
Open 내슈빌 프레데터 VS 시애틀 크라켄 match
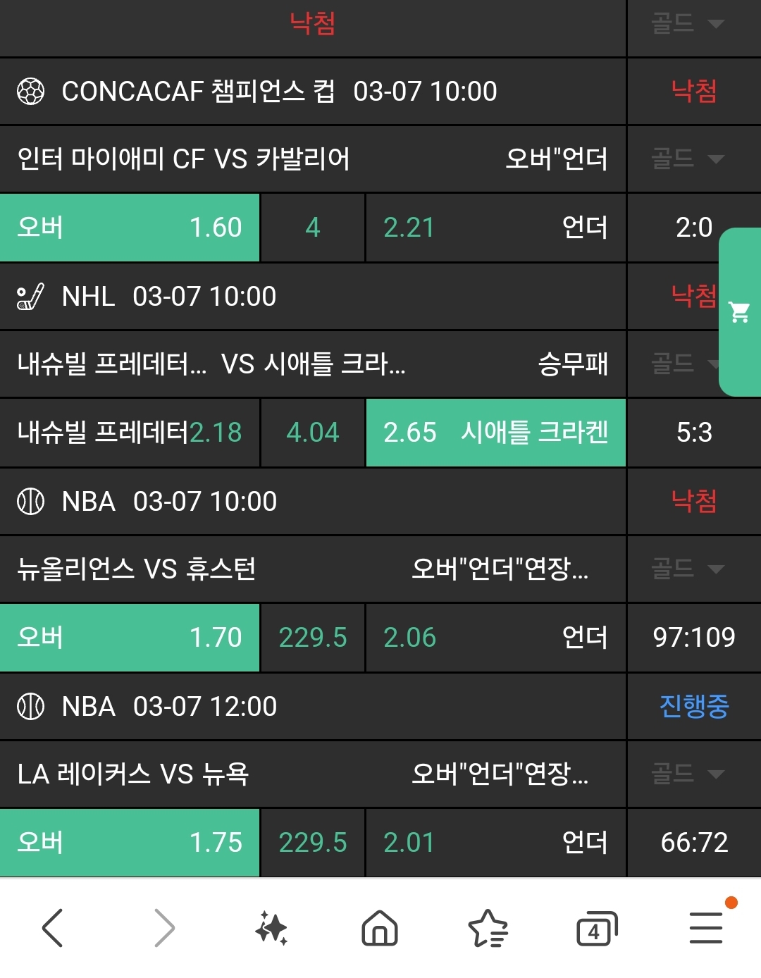click(x=211, y=364)
